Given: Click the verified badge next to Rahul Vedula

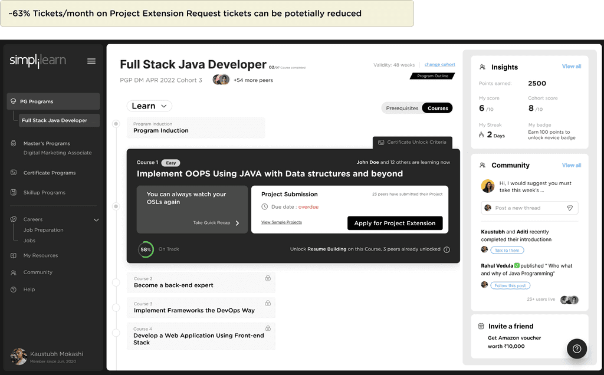Looking at the screenshot, I should pyautogui.click(x=517, y=265).
